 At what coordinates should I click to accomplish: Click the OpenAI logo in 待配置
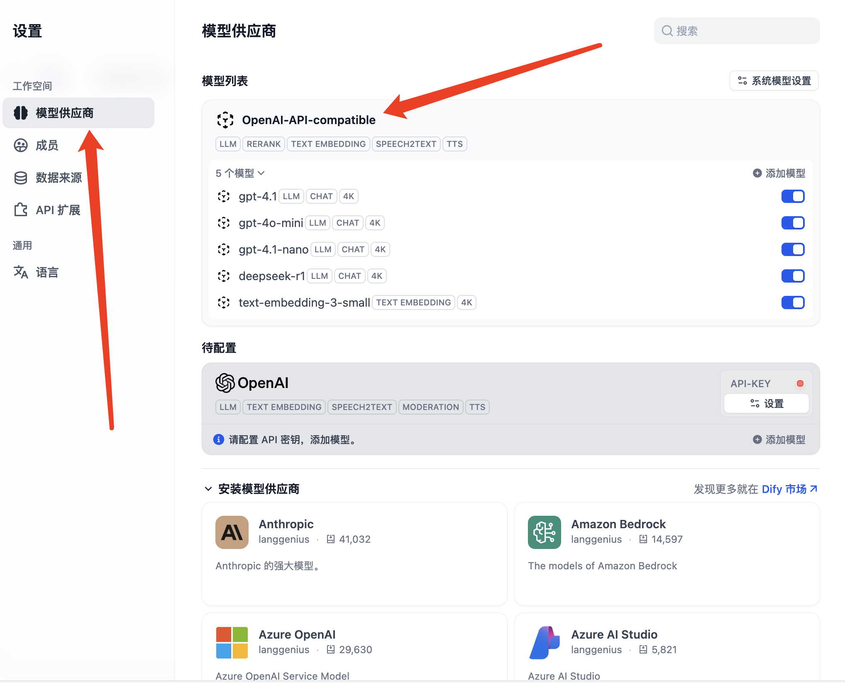252,383
